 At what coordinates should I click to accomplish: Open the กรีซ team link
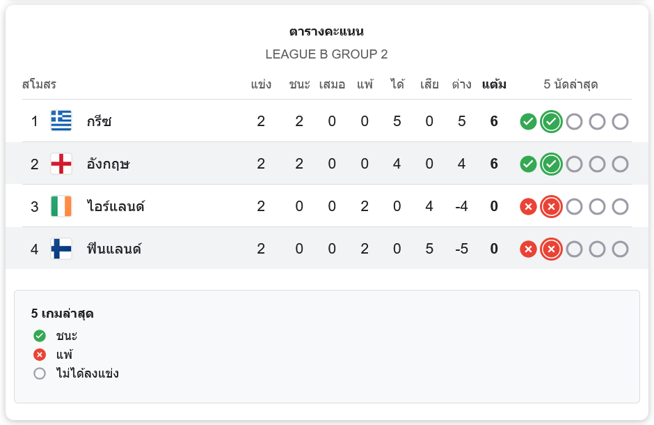click(99, 121)
